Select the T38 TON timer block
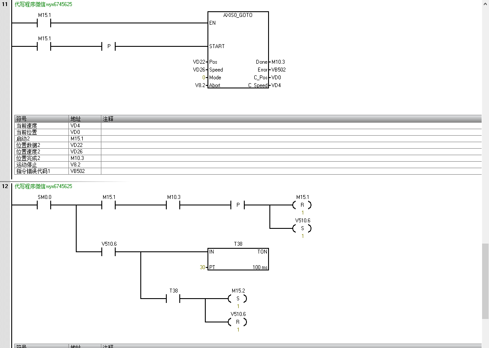Viewport: 489px width, 348px height. pos(238,259)
